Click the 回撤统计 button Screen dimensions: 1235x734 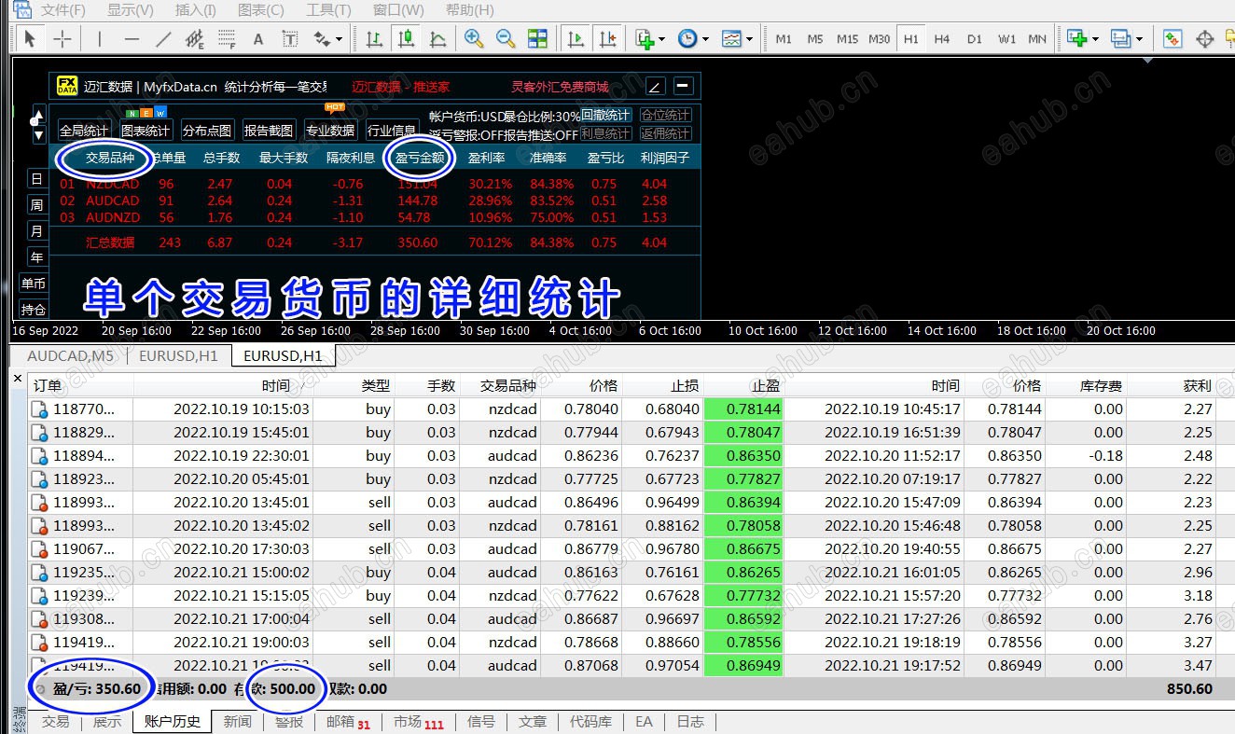tap(605, 115)
